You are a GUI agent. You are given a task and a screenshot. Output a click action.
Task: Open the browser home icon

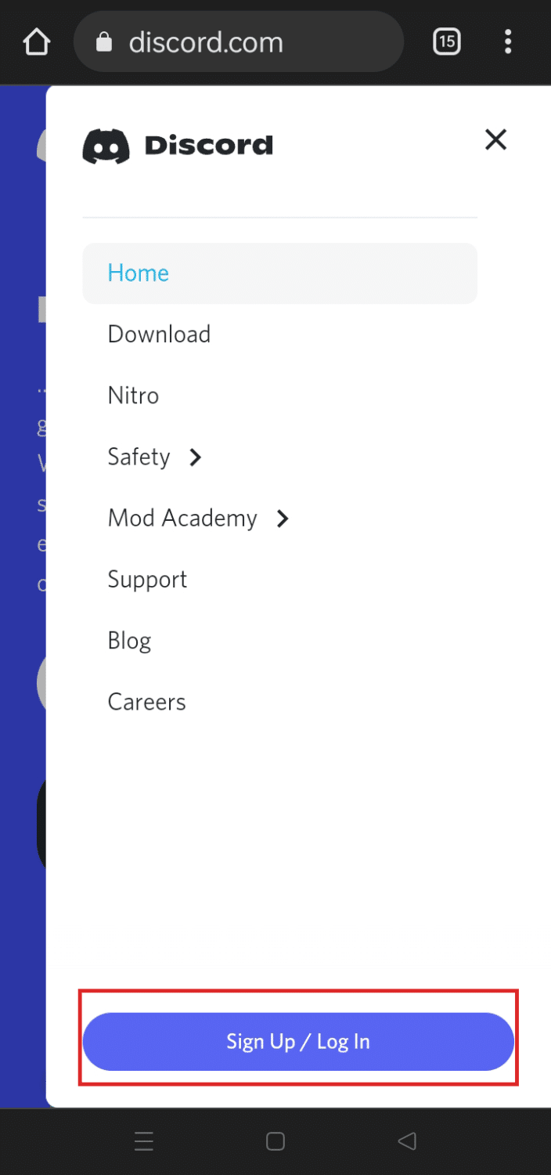click(36, 42)
